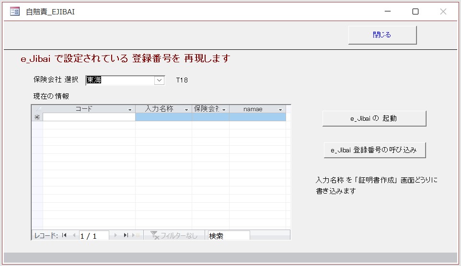Click the 保険会社 cell in new row
The width and height of the screenshot is (461, 266).
pos(210,117)
